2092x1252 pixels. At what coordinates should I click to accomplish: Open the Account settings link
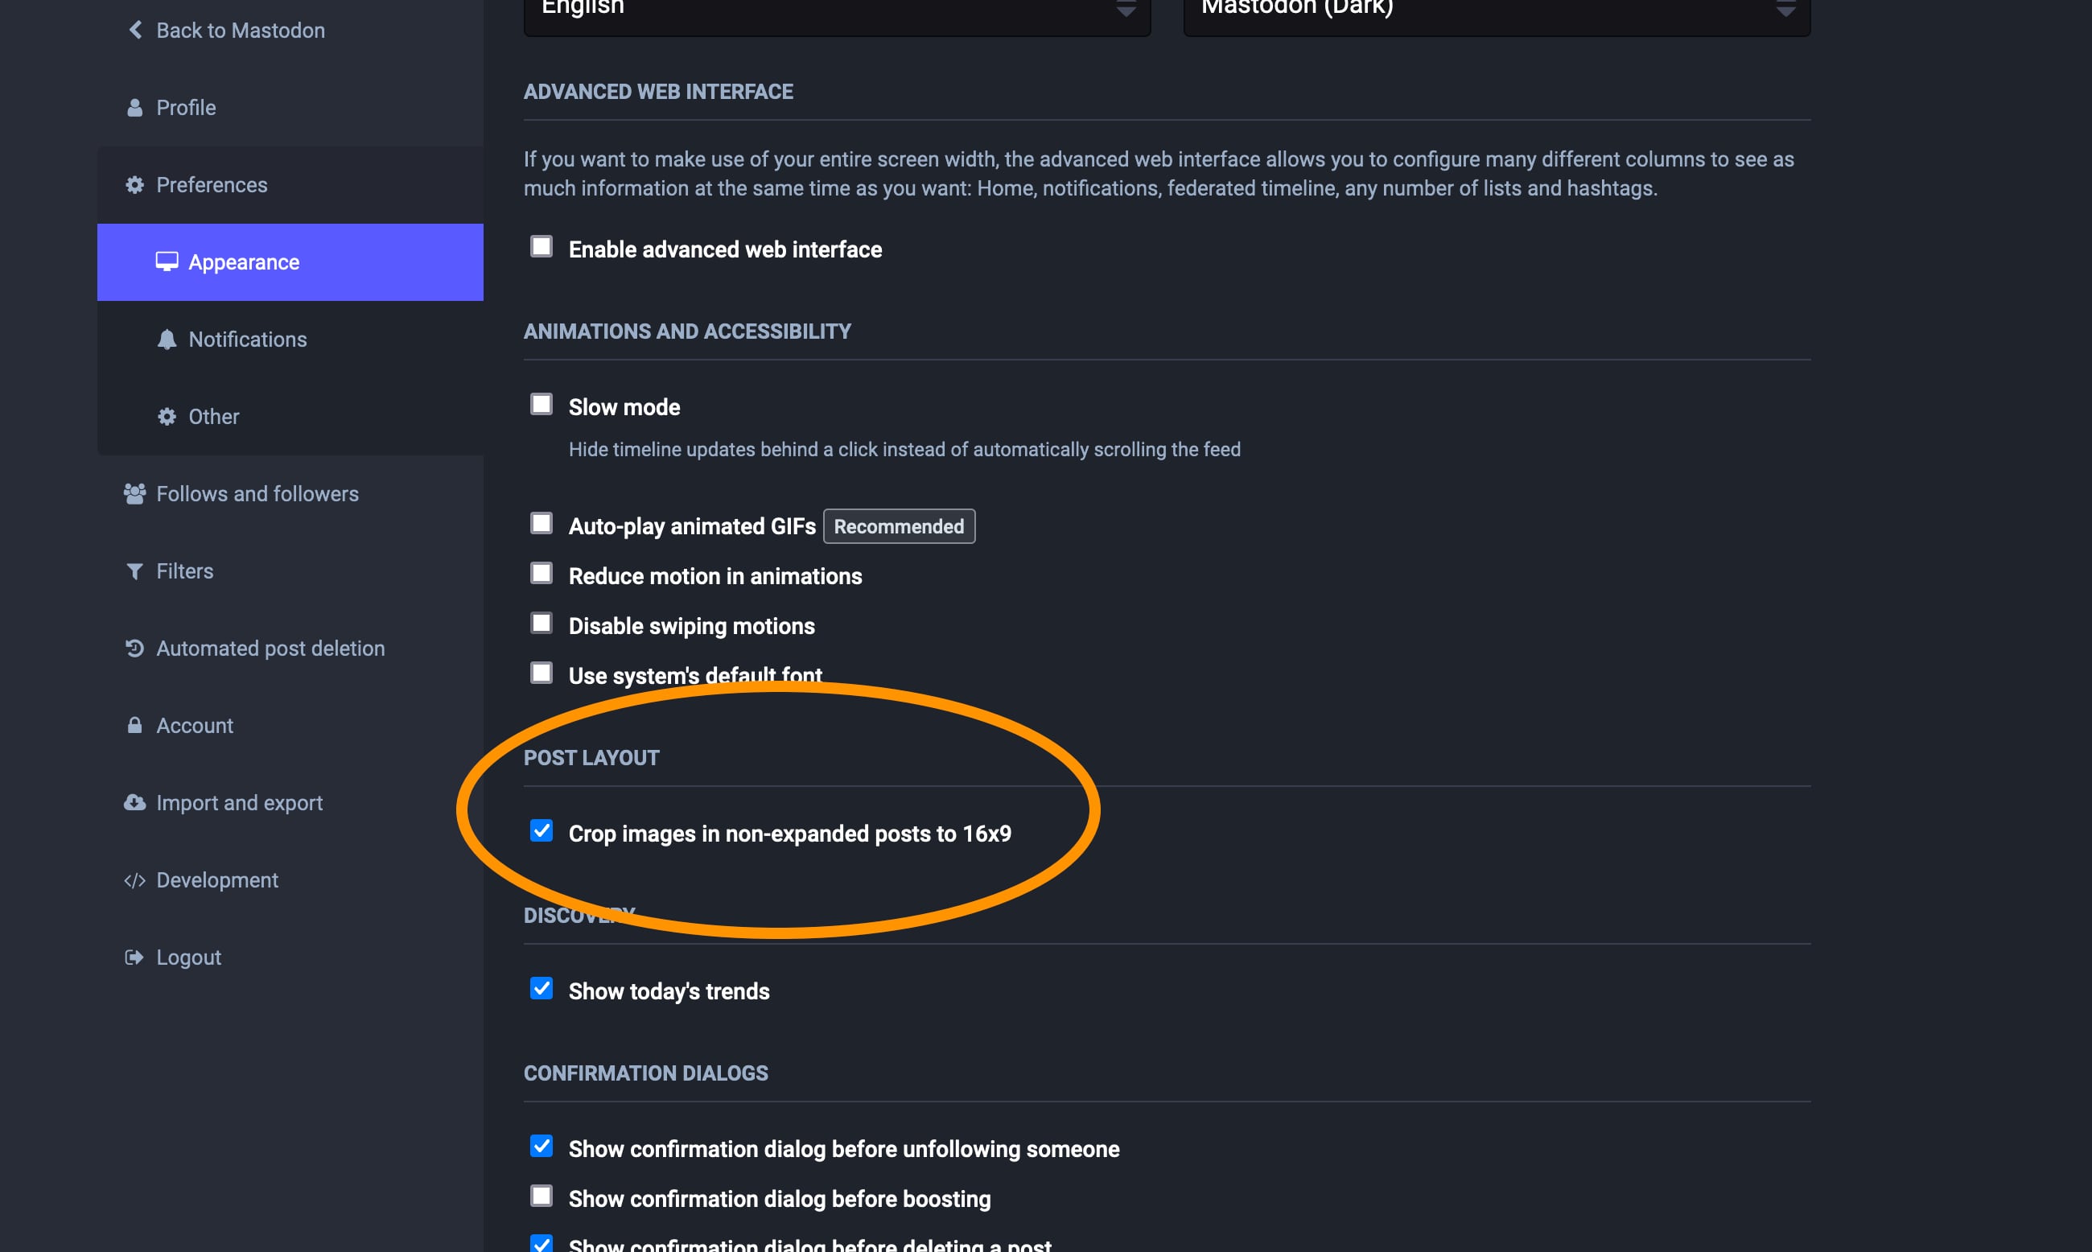(194, 726)
